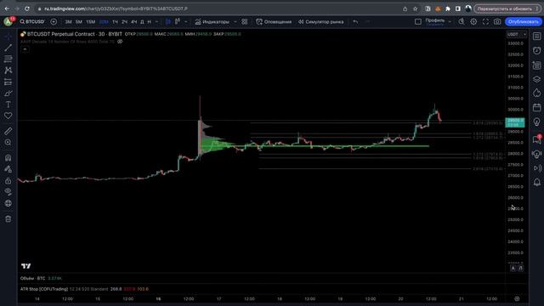
Task: Open the chats panel with red badge
Action: coord(536,139)
